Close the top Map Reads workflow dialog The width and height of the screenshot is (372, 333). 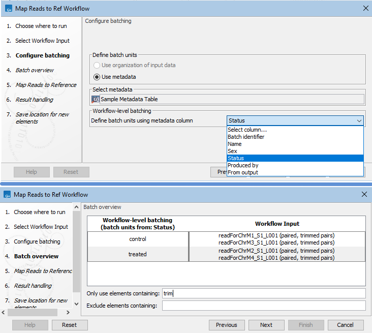pyautogui.click(x=365, y=8)
